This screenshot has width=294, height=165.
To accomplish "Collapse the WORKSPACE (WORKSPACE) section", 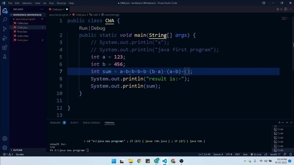I will 27,15.
